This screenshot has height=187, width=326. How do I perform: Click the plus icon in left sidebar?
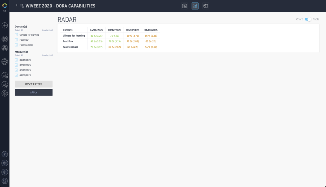tap(4, 25)
